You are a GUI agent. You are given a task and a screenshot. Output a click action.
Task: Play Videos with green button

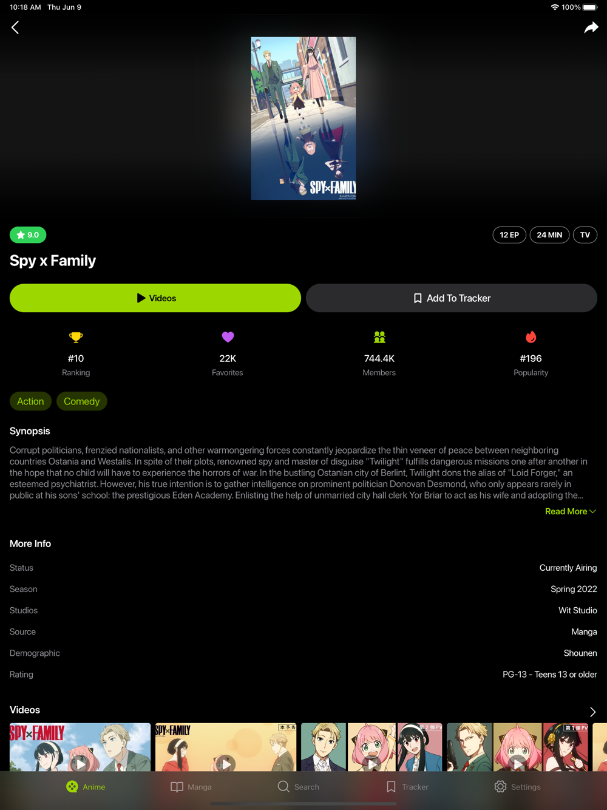[155, 298]
